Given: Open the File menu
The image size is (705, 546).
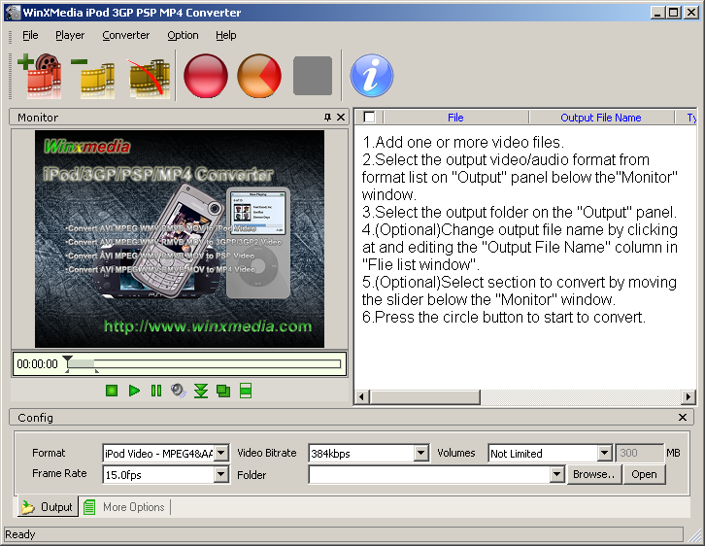Looking at the screenshot, I should pyautogui.click(x=30, y=35).
